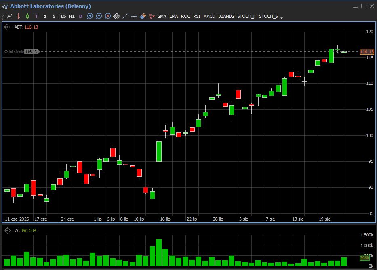Click the 100 price axis label
The image size is (377, 270).
(x=370, y=135)
